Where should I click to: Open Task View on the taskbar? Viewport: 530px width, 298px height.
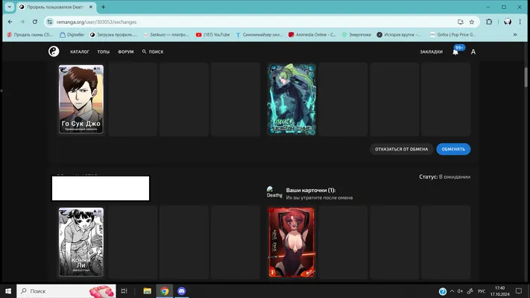click(124, 291)
